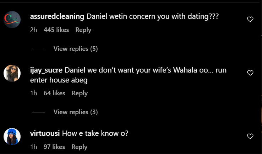Reply to virtuousi's comment
The height and width of the screenshot is (154, 262).
click(80, 147)
